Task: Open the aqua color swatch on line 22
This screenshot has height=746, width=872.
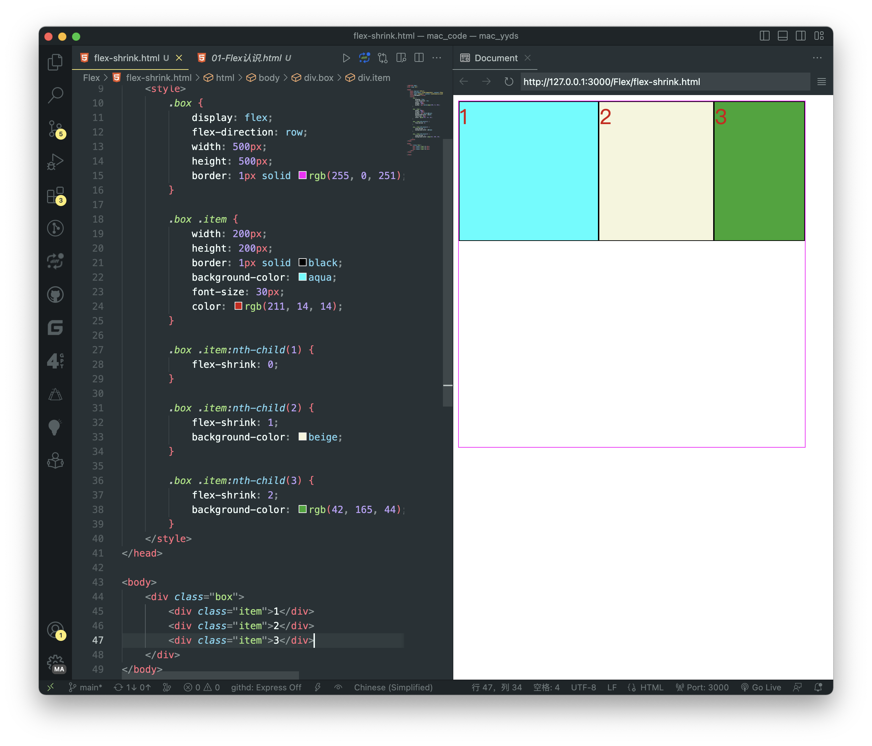Action: click(302, 277)
